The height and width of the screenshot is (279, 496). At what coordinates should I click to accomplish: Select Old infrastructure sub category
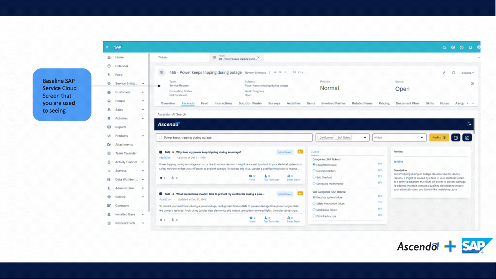(x=314, y=216)
